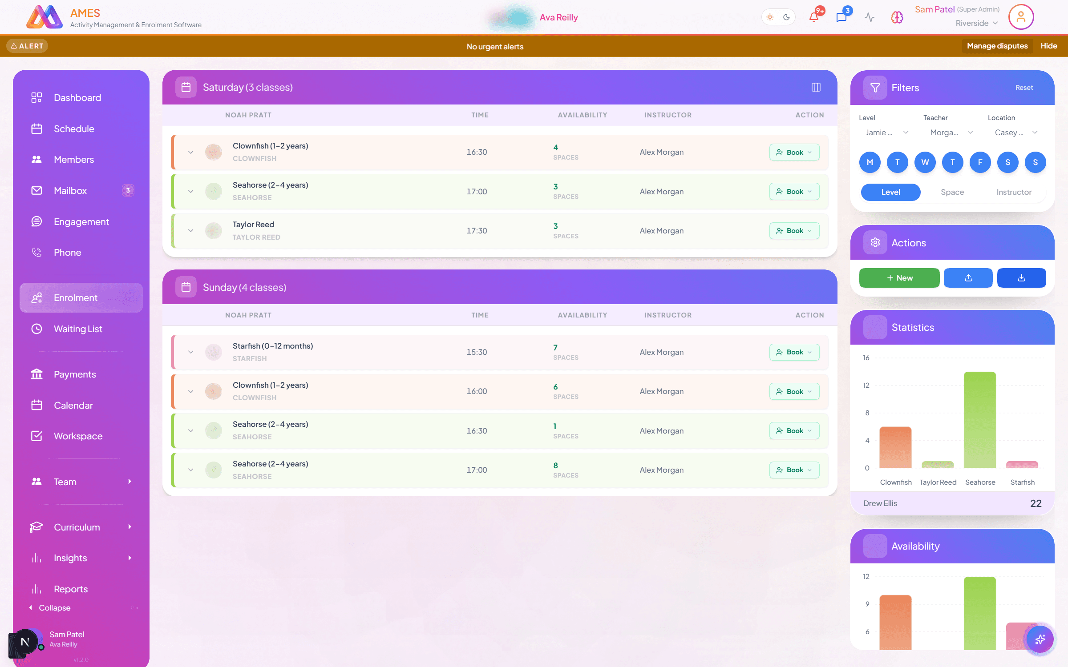Open the Teacher filter dropdown

click(x=951, y=133)
